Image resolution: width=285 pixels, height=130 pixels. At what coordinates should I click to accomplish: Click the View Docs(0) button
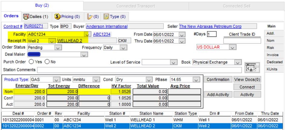click(247, 80)
